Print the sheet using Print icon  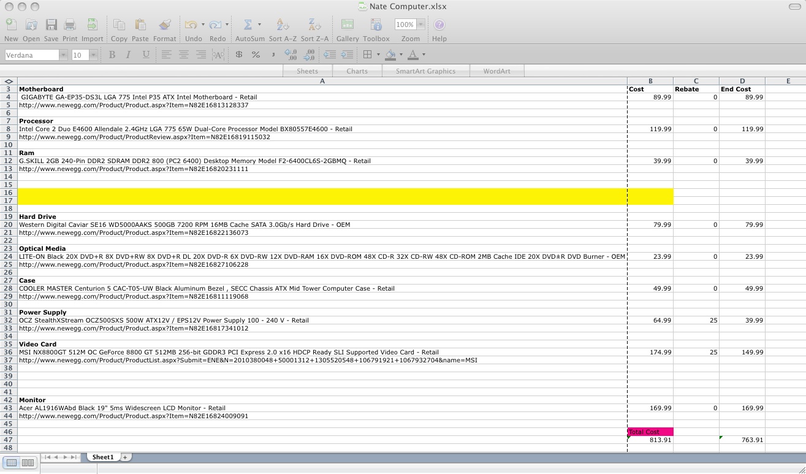tap(70, 25)
